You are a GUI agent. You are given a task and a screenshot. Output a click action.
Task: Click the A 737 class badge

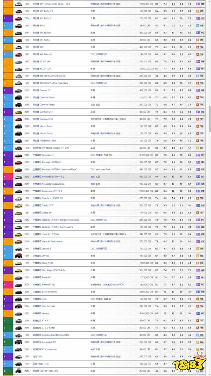[200, 321]
